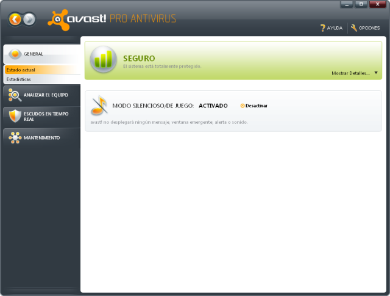Click the ACTIVADO status text
390x296 pixels.
(x=213, y=106)
